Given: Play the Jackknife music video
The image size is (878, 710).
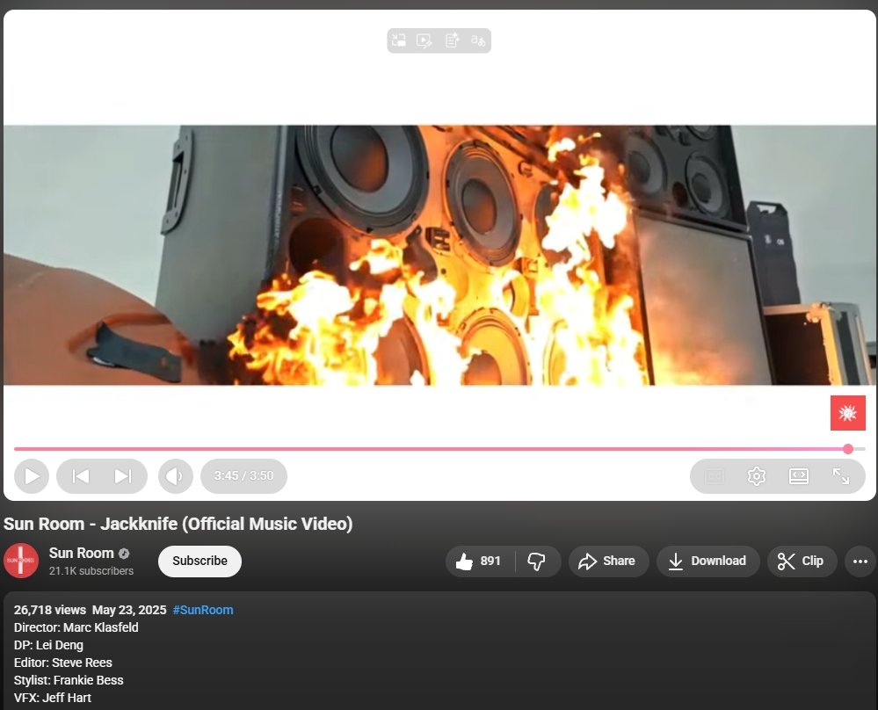Looking at the screenshot, I should (x=32, y=476).
